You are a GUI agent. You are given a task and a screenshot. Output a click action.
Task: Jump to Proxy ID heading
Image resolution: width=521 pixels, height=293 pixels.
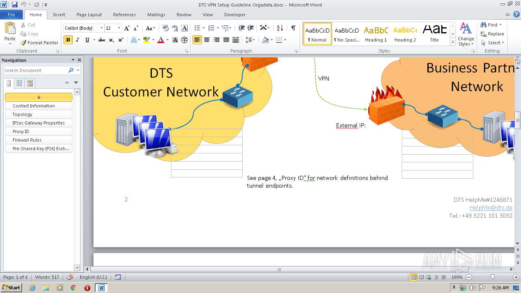click(x=39, y=131)
